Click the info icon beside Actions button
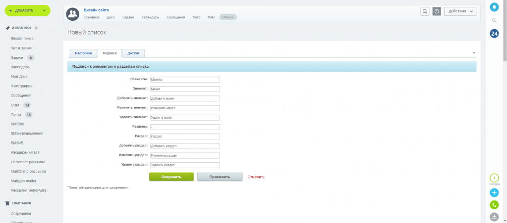 pyautogui.click(x=437, y=11)
